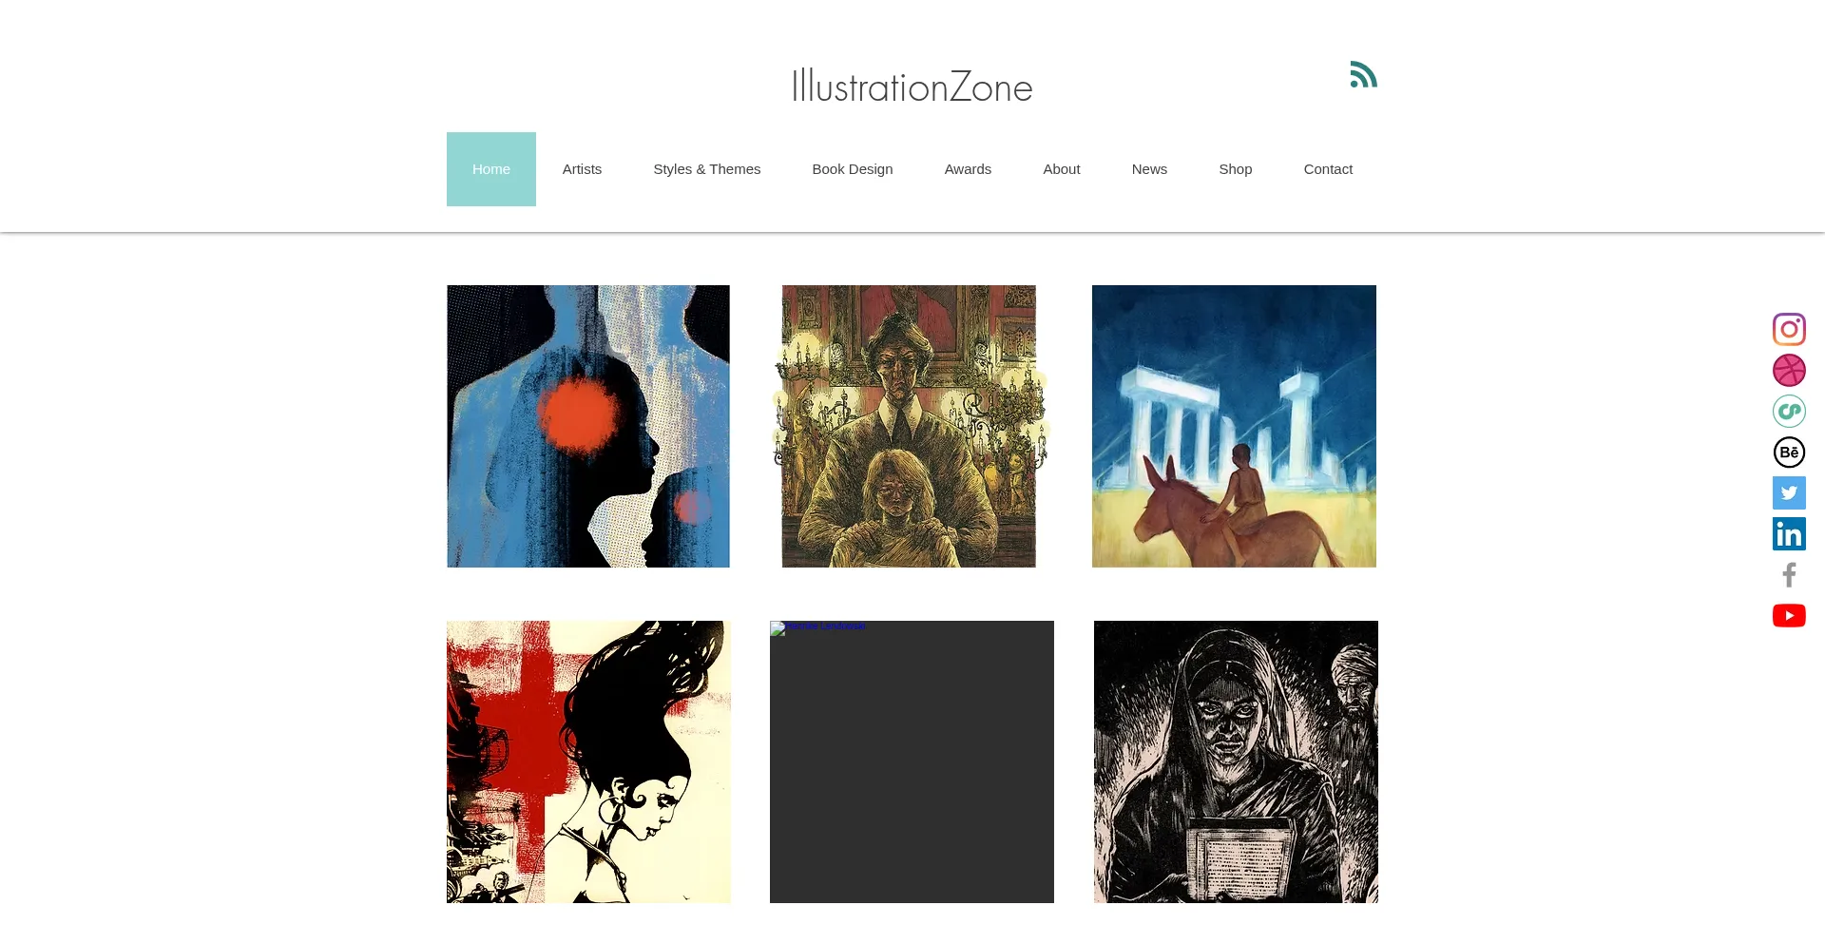Open the Contact page link
Image resolution: width=1825 pixels, height=944 pixels.
(1328, 169)
